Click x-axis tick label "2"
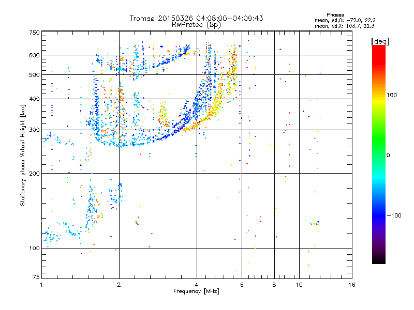Viewport: 414px width, 310px height. pos(119,285)
